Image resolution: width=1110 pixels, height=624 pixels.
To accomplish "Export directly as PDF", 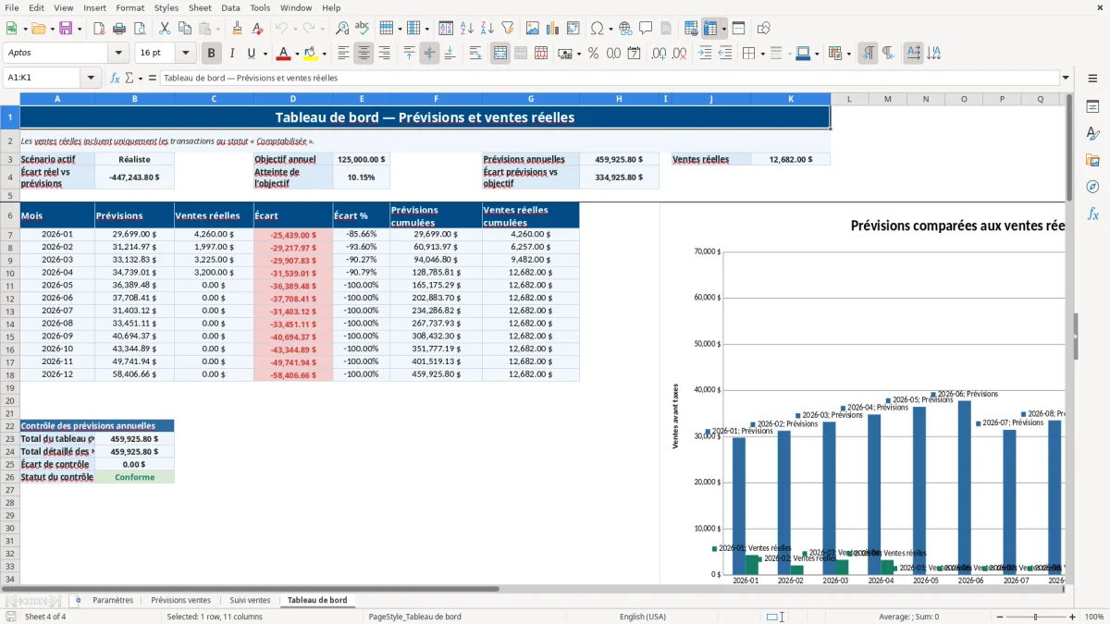I will tap(98, 29).
